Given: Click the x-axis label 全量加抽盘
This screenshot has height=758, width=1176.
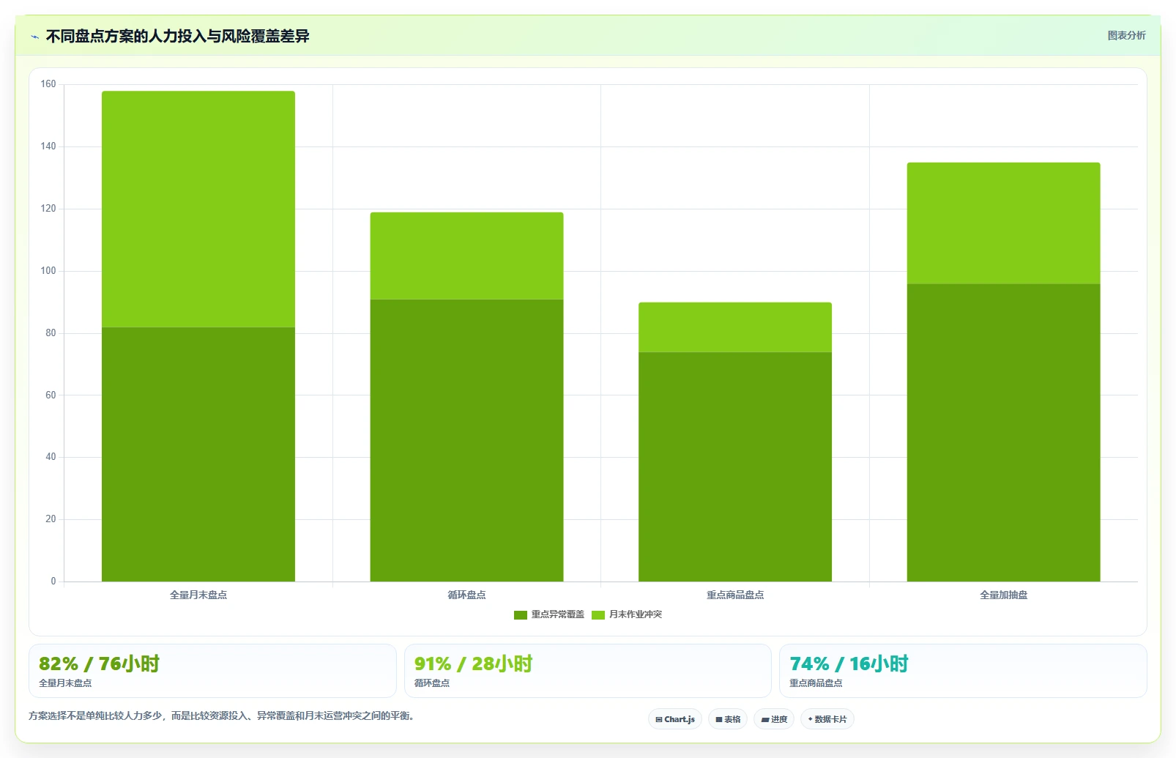Looking at the screenshot, I should 1003,595.
